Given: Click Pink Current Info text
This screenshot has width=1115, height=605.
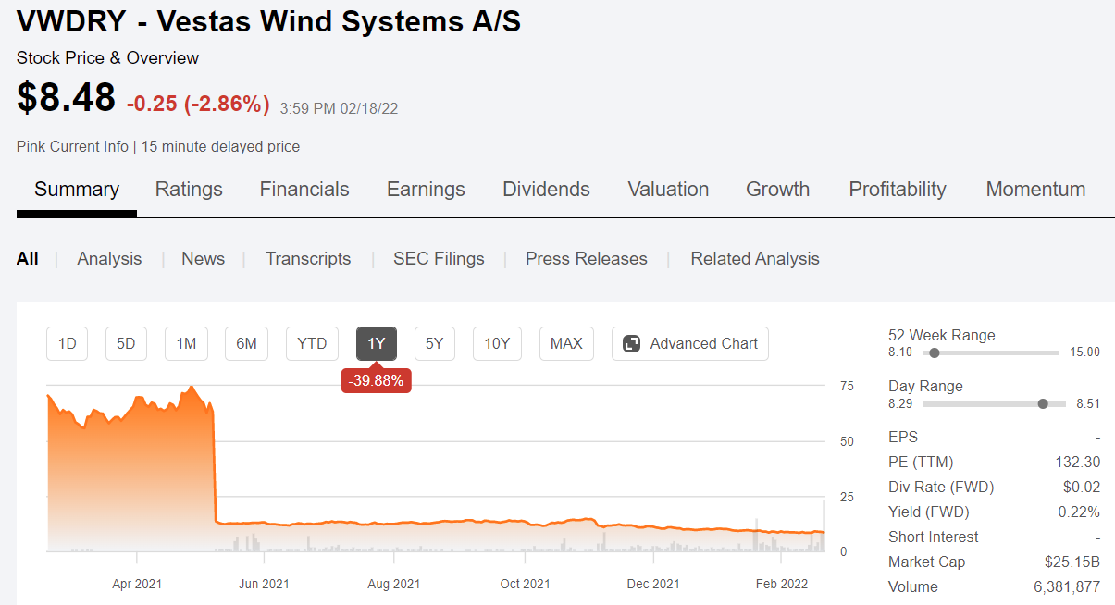Looking at the screenshot, I should tap(72, 146).
